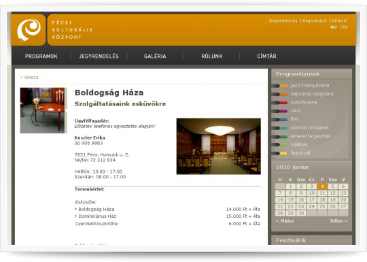This screenshot has width=367, height=262.
Task: Select day 26 in the calendar
Action: click(332, 207)
